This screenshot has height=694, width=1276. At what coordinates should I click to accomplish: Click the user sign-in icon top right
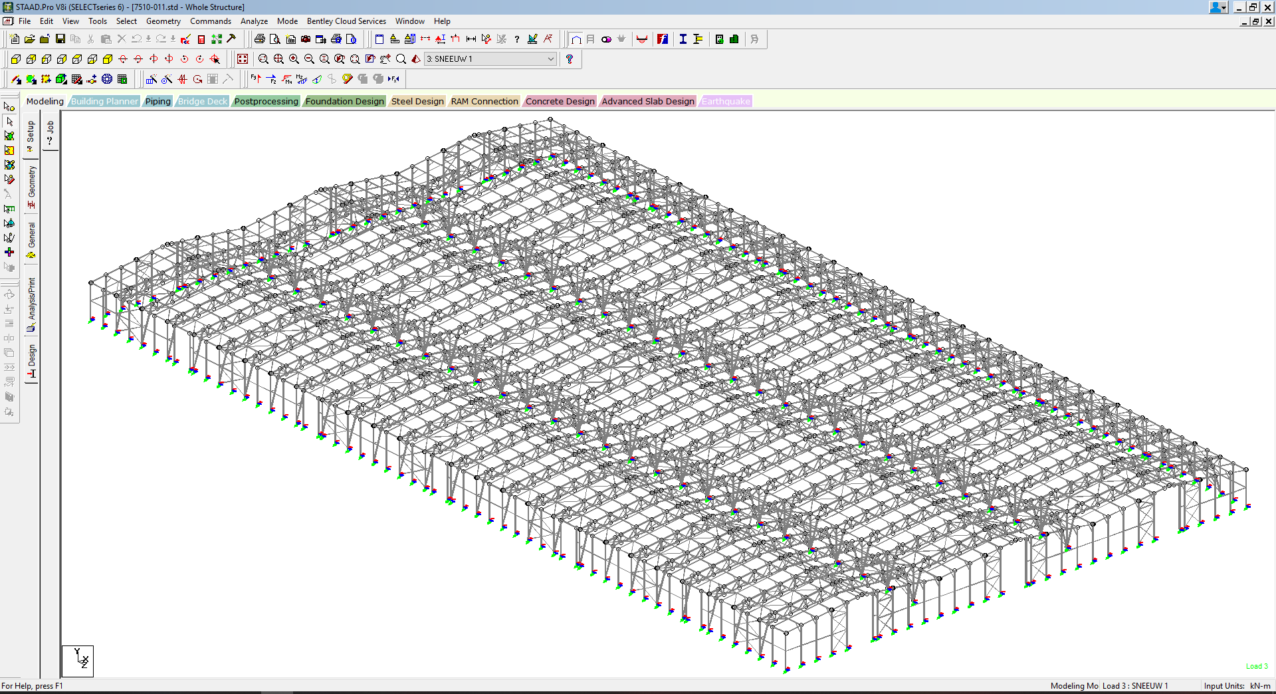tap(1218, 7)
